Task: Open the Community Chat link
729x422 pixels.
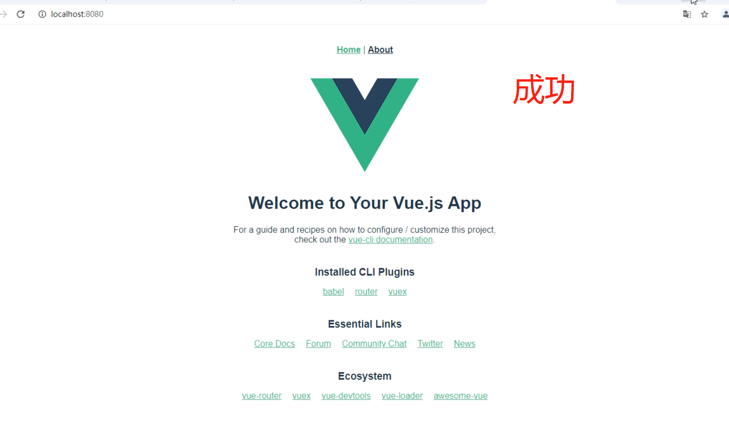Action: click(x=374, y=343)
